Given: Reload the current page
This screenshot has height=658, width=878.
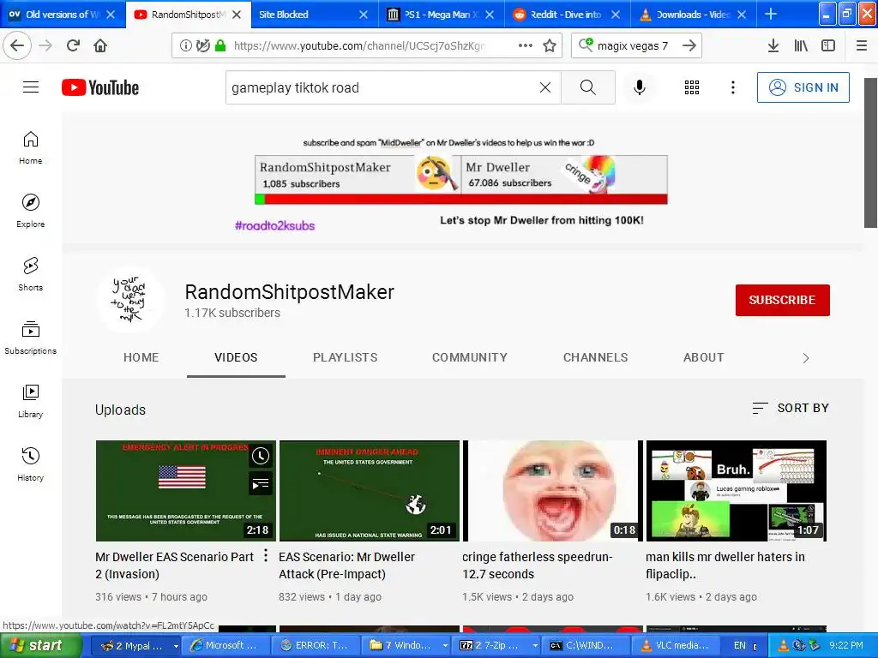Looking at the screenshot, I should [x=74, y=45].
